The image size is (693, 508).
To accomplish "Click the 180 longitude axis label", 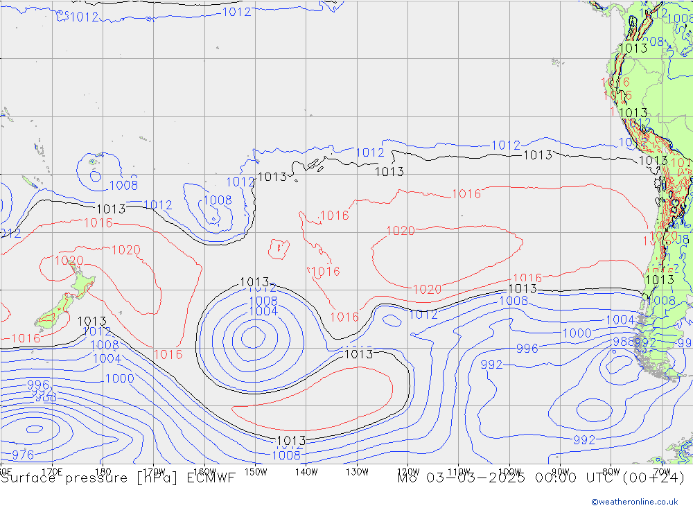I will click(103, 471).
